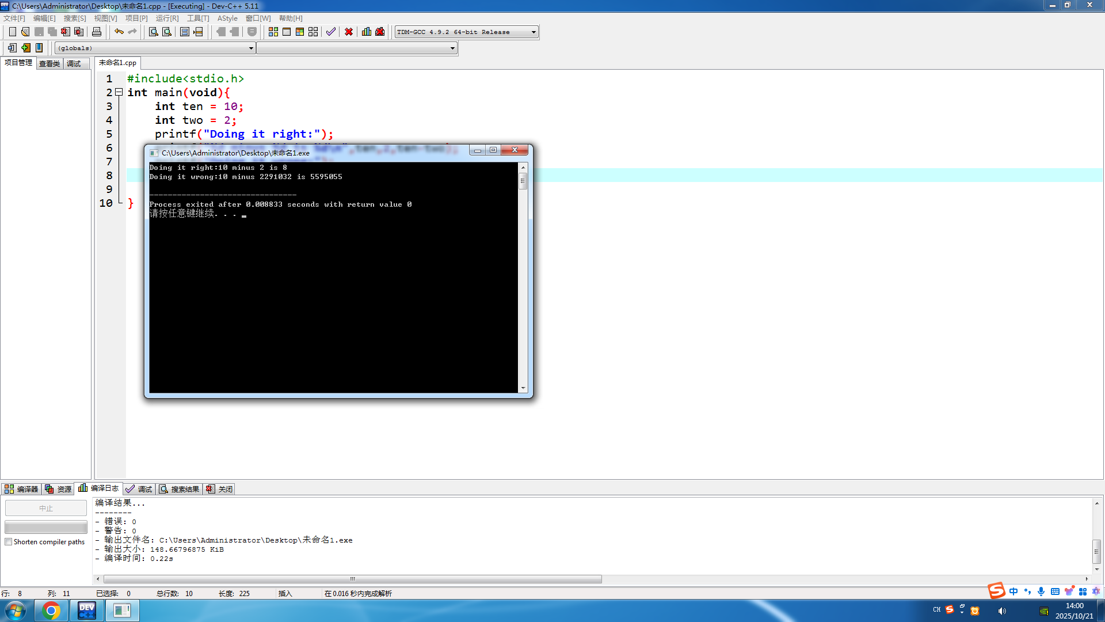Open the 工具[T] menu
The height and width of the screenshot is (622, 1105).
[197, 18]
